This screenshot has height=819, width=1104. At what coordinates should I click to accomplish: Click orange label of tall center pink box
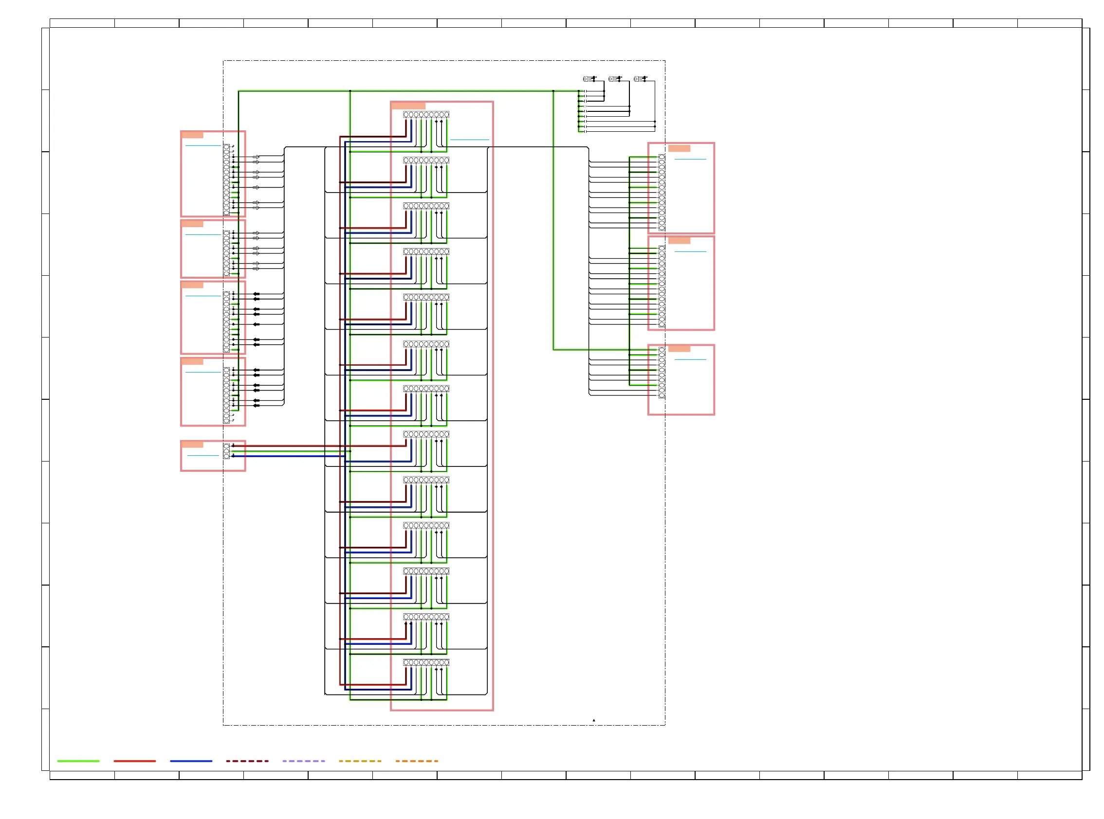408,106
